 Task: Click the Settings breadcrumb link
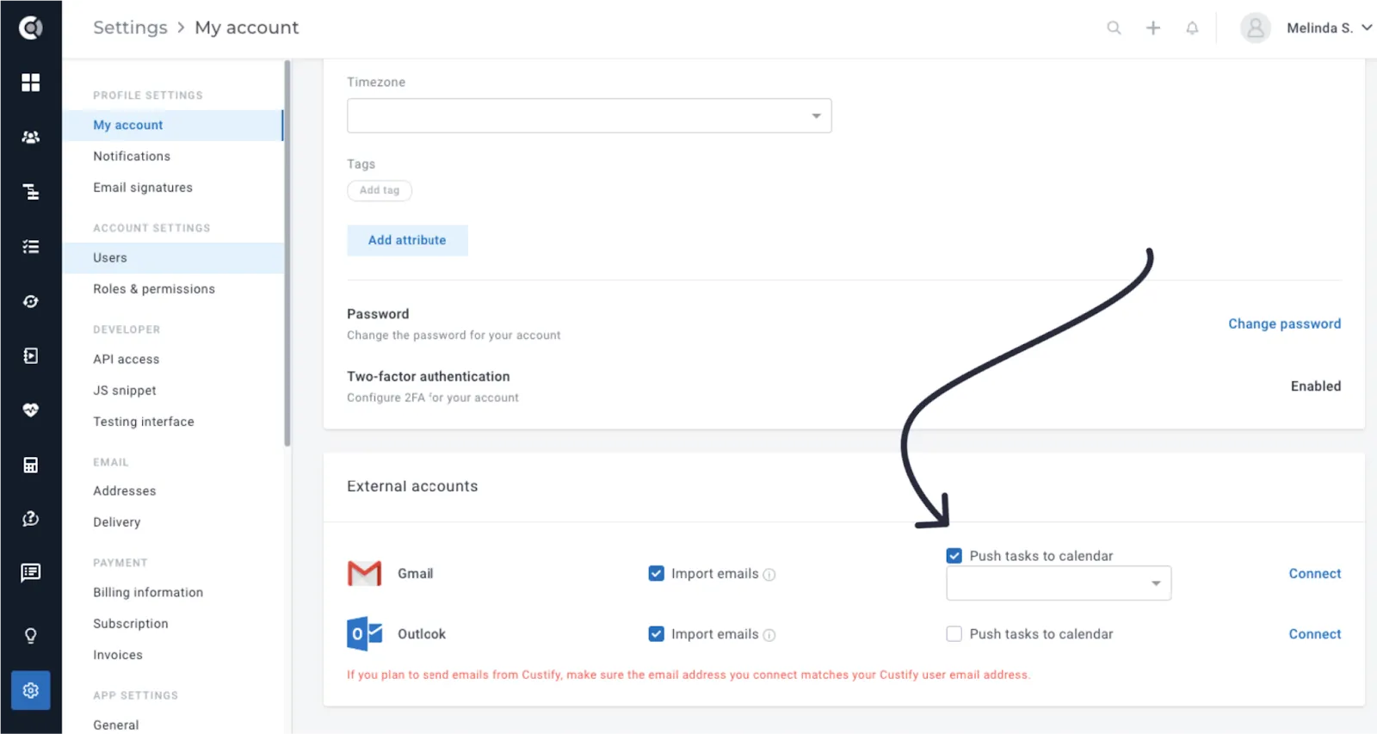coord(130,28)
